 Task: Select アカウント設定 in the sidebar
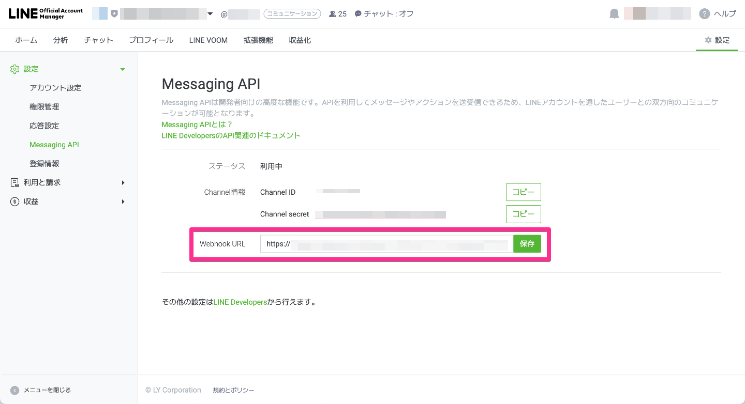[x=55, y=88]
